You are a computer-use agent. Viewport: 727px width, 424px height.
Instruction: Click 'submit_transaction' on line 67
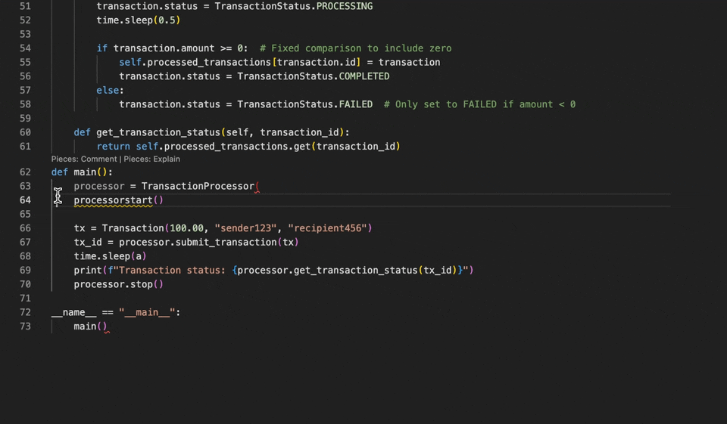click(226, 242)
